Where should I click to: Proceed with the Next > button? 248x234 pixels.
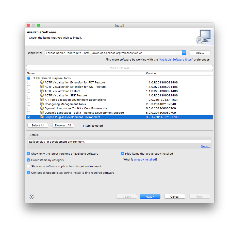[x=150, y=196]
